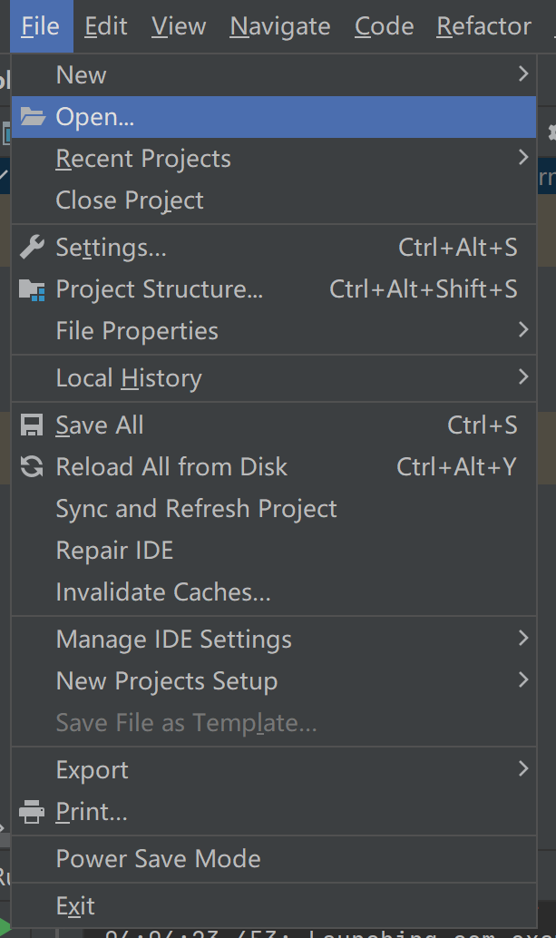Expand the Export submenu arrow
The image size is (556, 938).
(523, 769)
